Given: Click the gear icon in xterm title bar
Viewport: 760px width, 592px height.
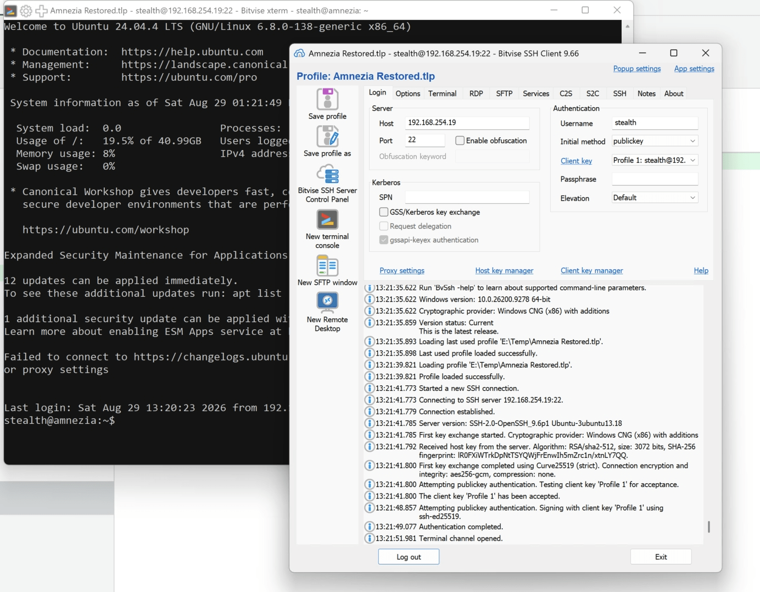Looking at the screenshot, I should (26, 10).
